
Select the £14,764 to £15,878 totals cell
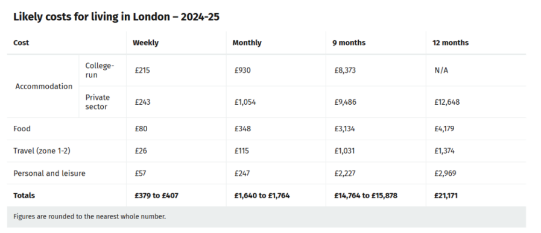365,196
